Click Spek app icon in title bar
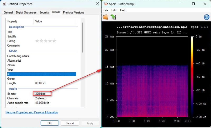Image resolution: width=211 pixels, height=128 pixels. click(x=106, y=4)
